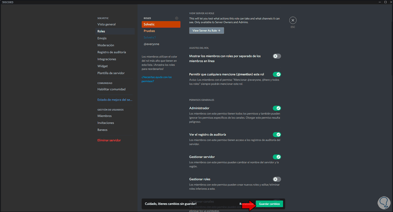Select Habilitar comunidad
This screenshot has width=393, height=212.
[x=115, y=89]
